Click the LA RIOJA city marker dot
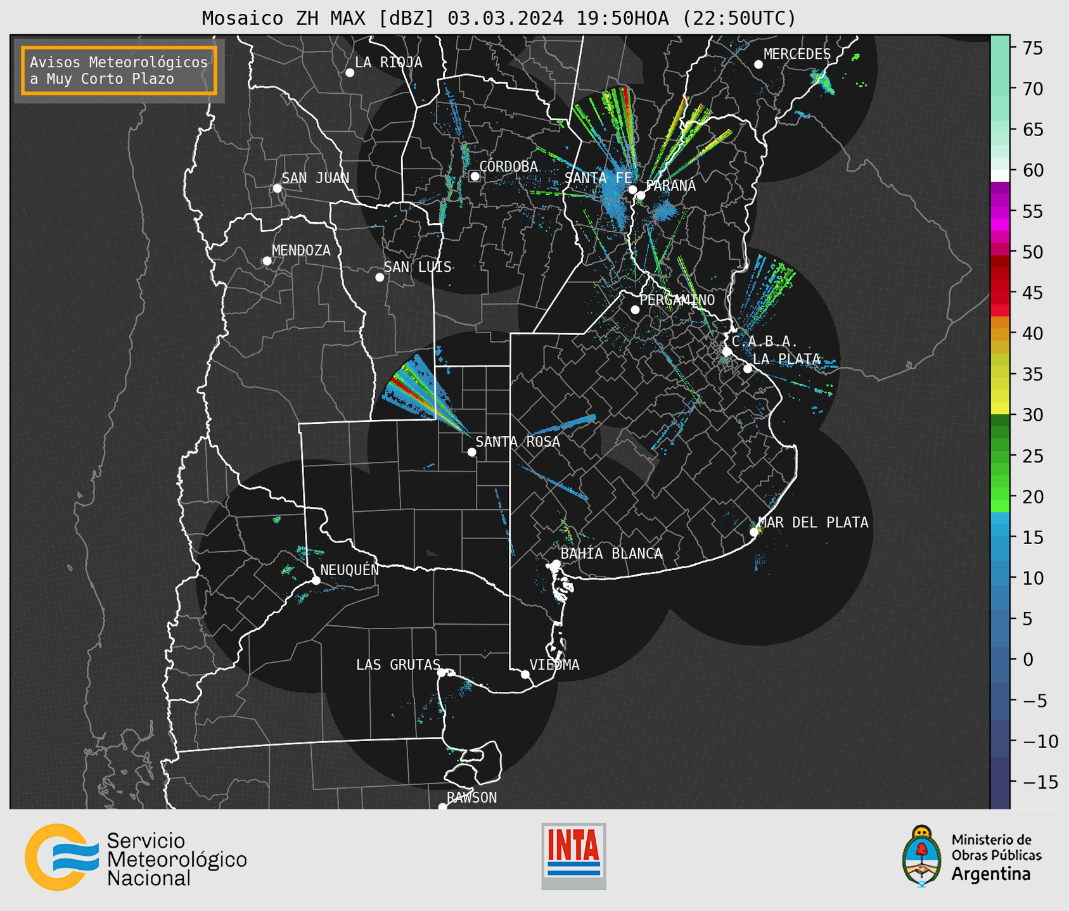 point(350,73)
